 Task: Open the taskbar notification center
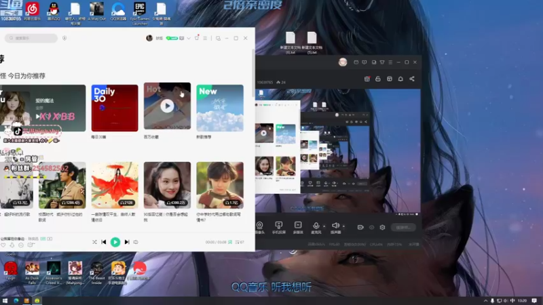click(534, 301)
